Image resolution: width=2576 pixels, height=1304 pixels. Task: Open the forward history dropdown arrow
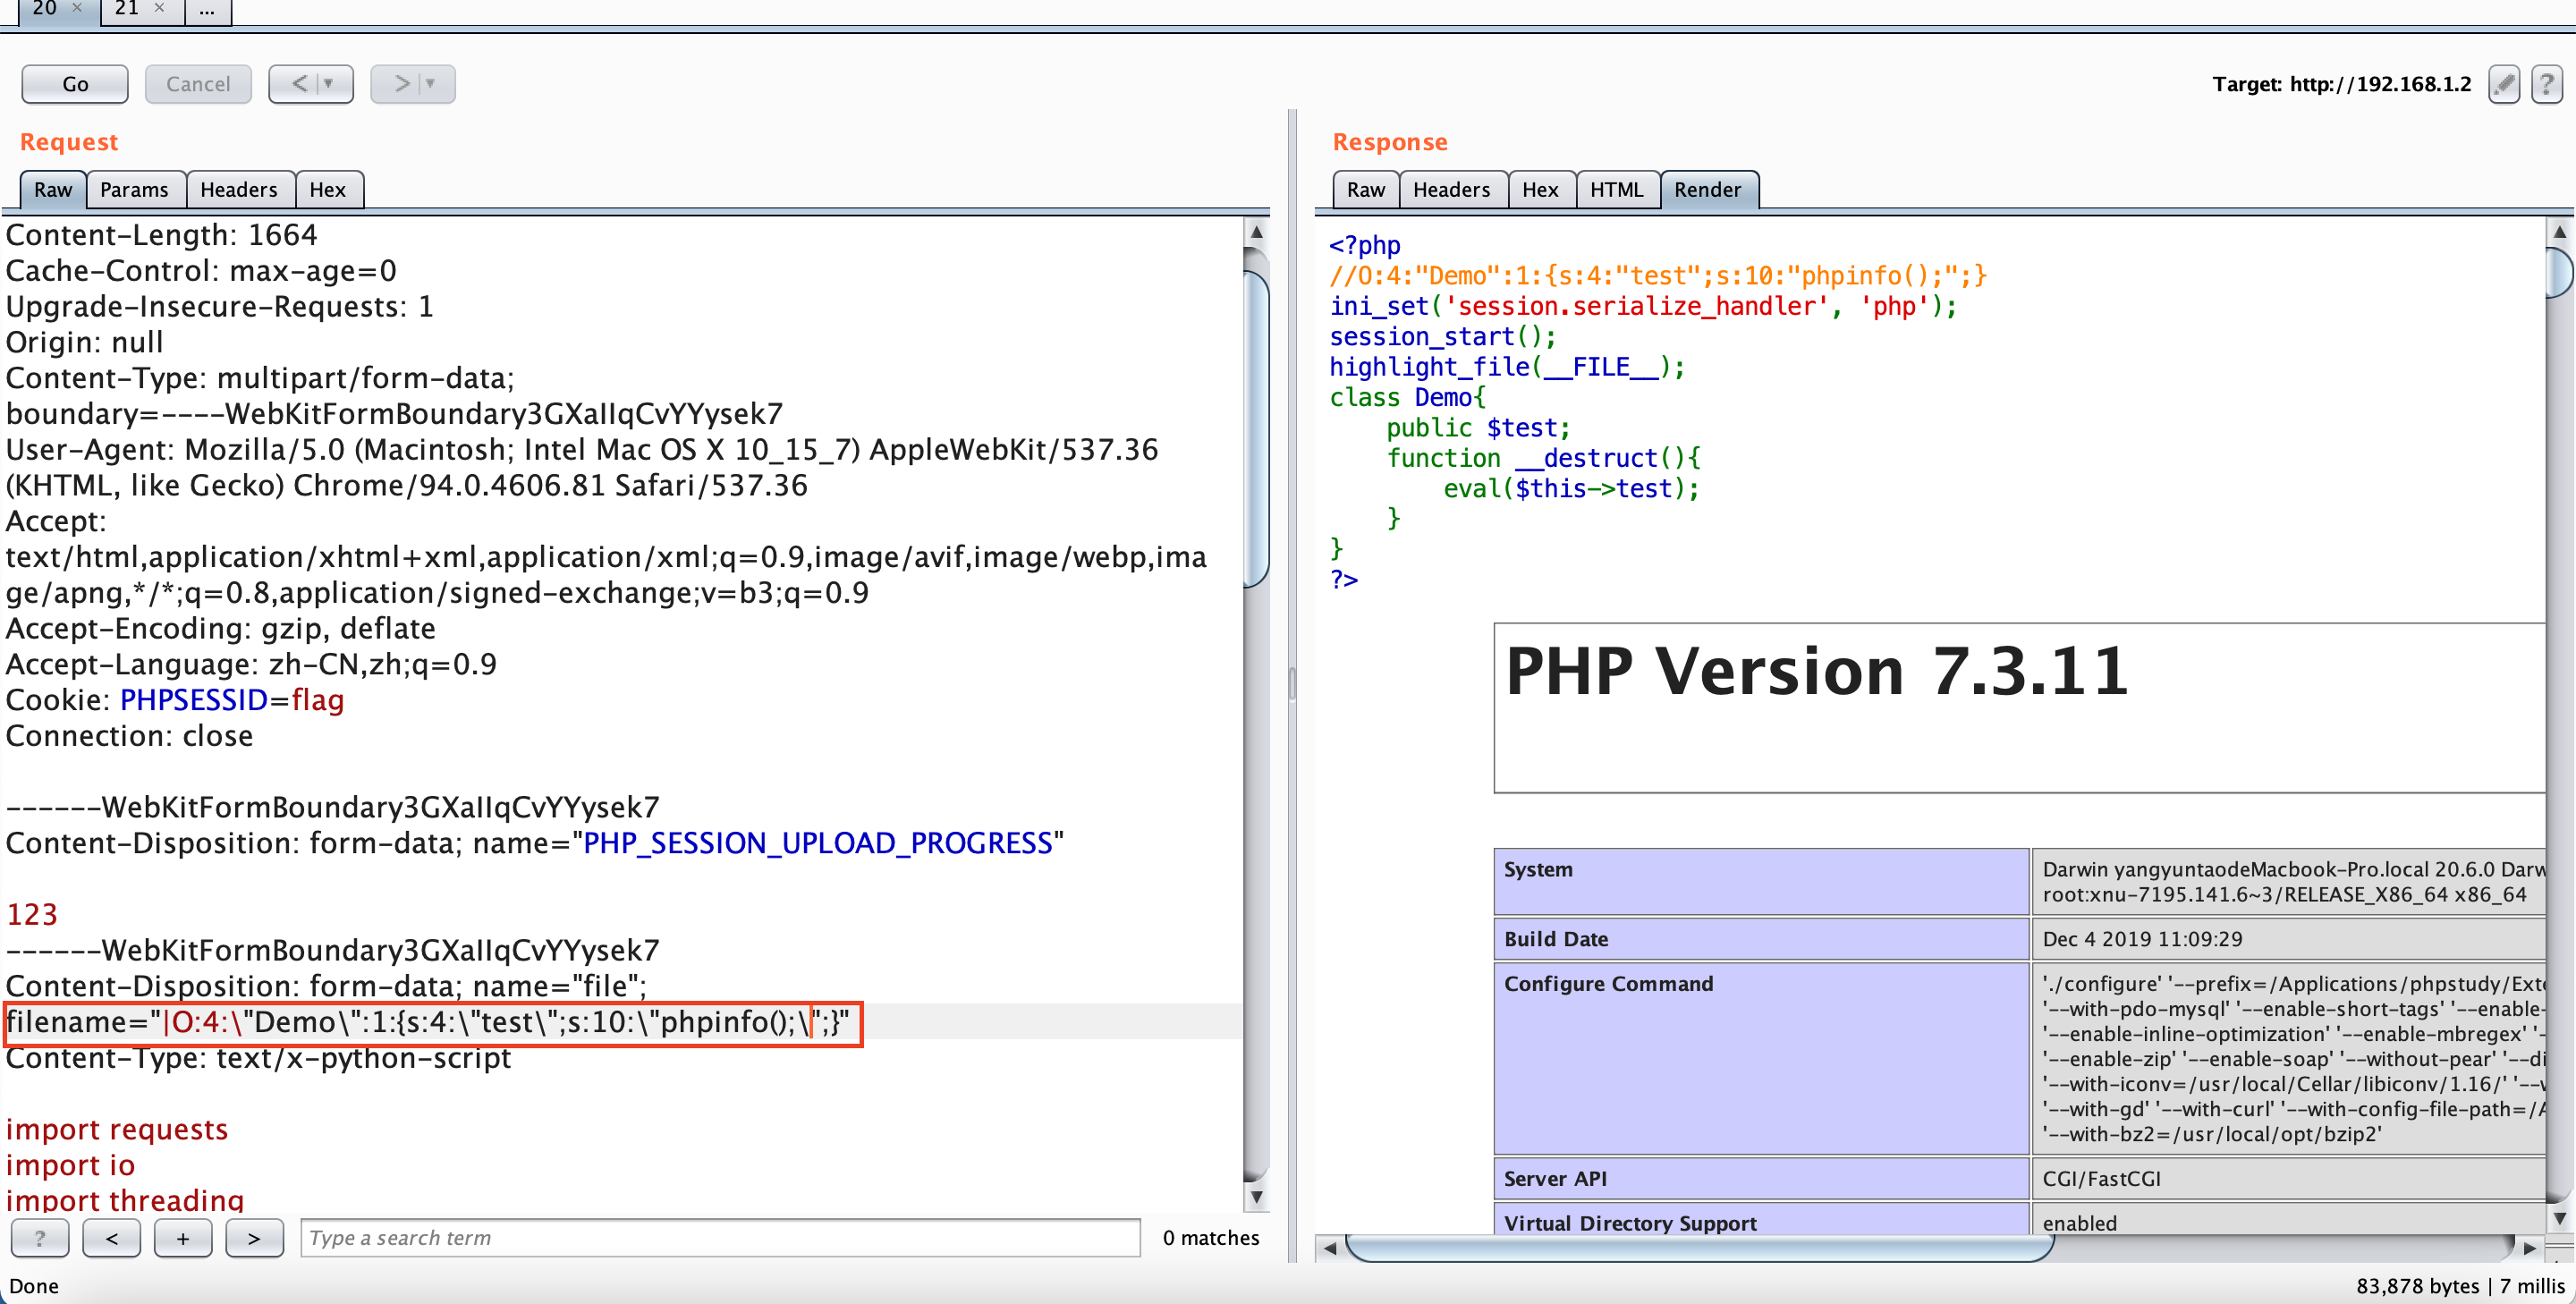[x=431, y=84]
